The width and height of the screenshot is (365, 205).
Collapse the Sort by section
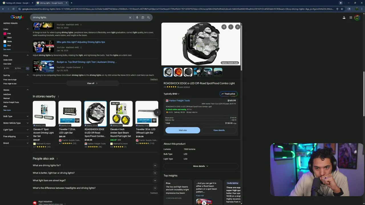(x=28, y=75)
